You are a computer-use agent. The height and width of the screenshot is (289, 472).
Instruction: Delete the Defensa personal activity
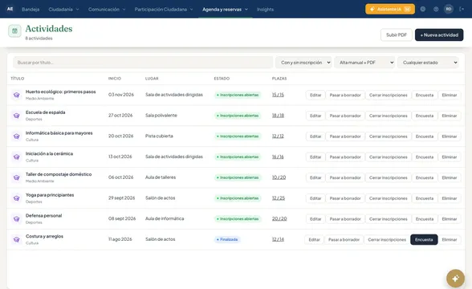(x=450, y=219)
